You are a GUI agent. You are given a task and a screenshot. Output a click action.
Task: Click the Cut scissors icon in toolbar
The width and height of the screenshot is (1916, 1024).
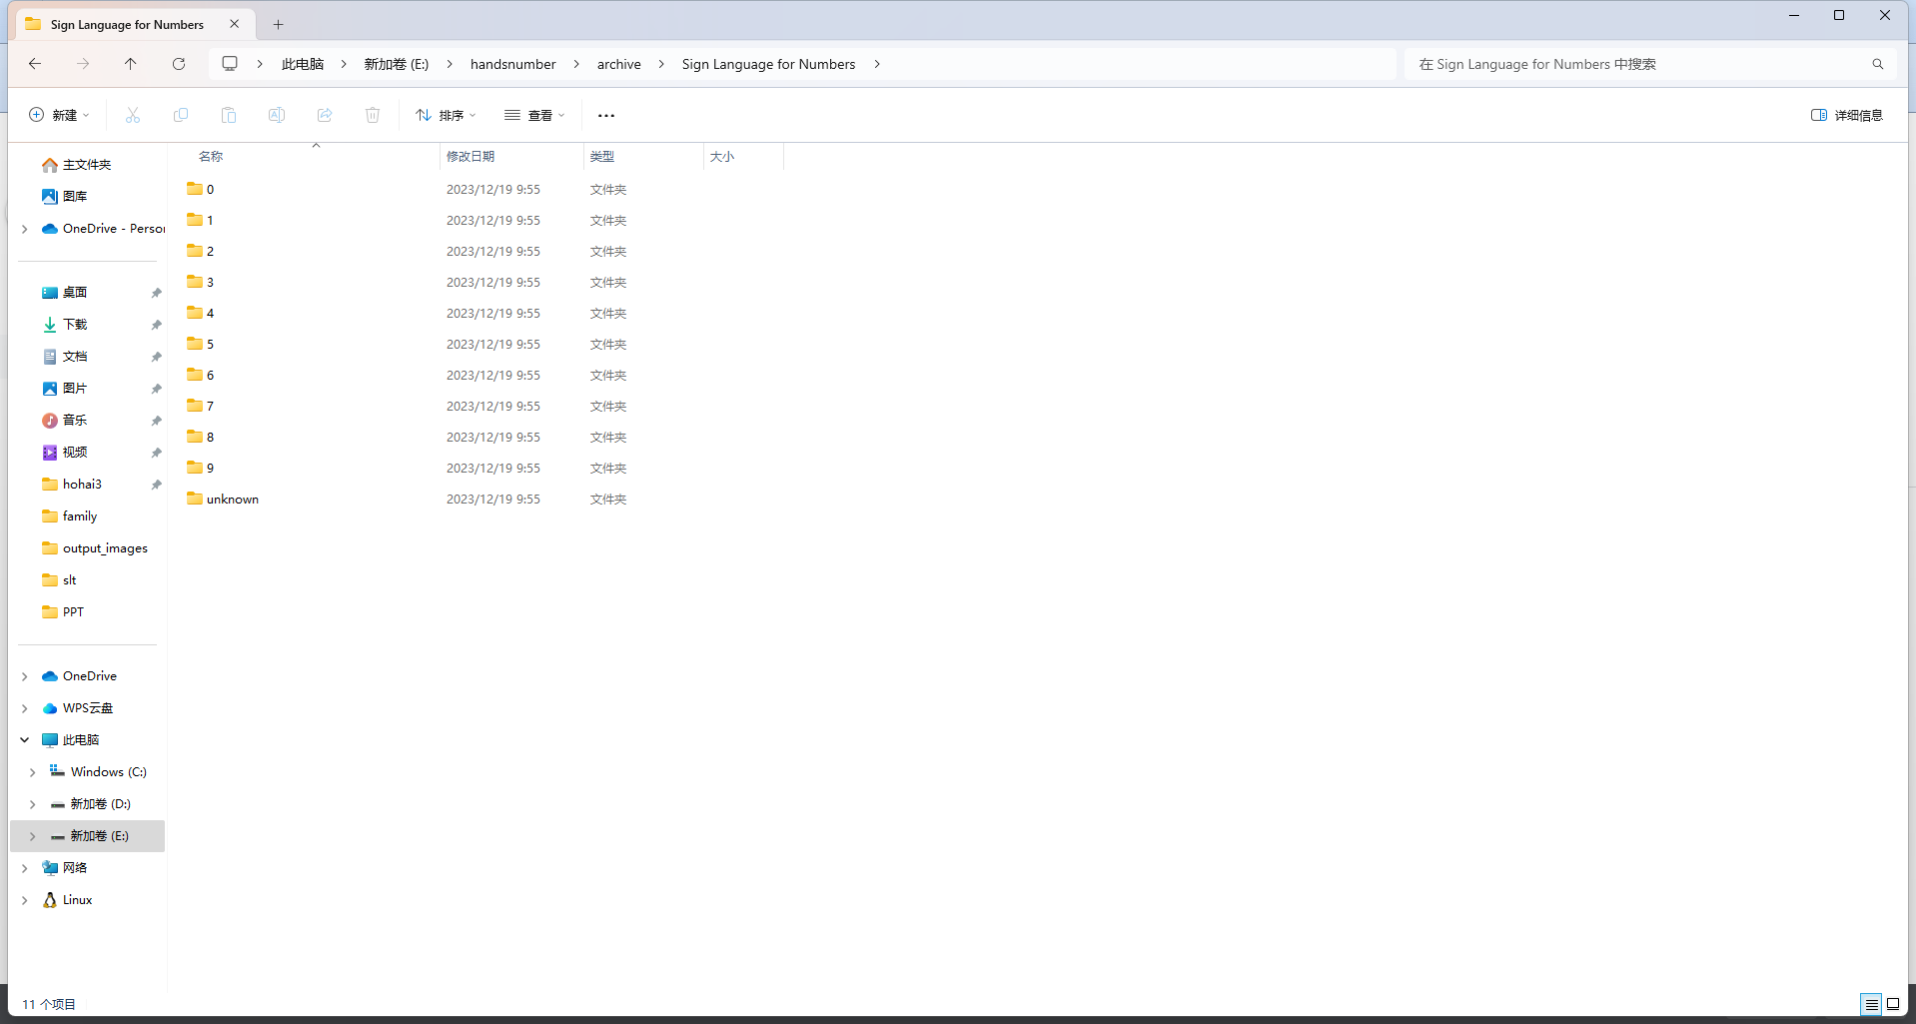(x=133, y=115)
